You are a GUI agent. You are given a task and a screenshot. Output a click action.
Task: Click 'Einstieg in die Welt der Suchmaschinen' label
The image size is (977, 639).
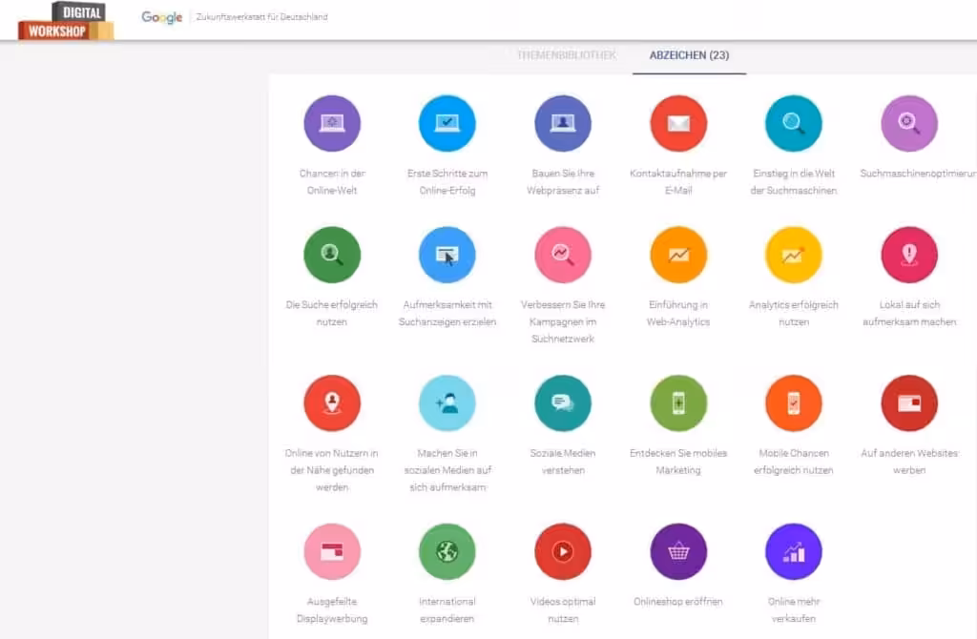tap(794, 182)
